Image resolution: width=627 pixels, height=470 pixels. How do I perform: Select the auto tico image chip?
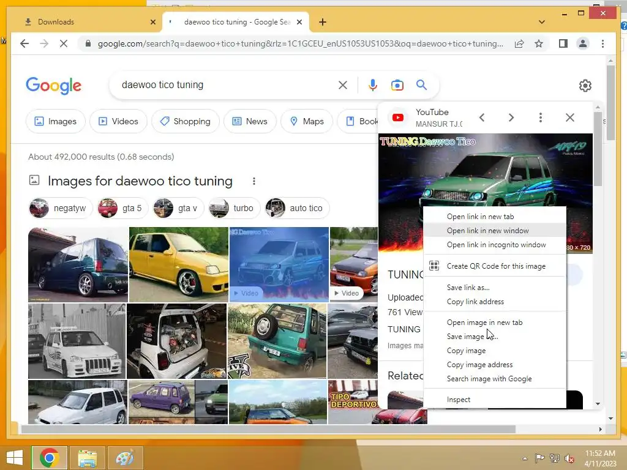tap(297, 208)
